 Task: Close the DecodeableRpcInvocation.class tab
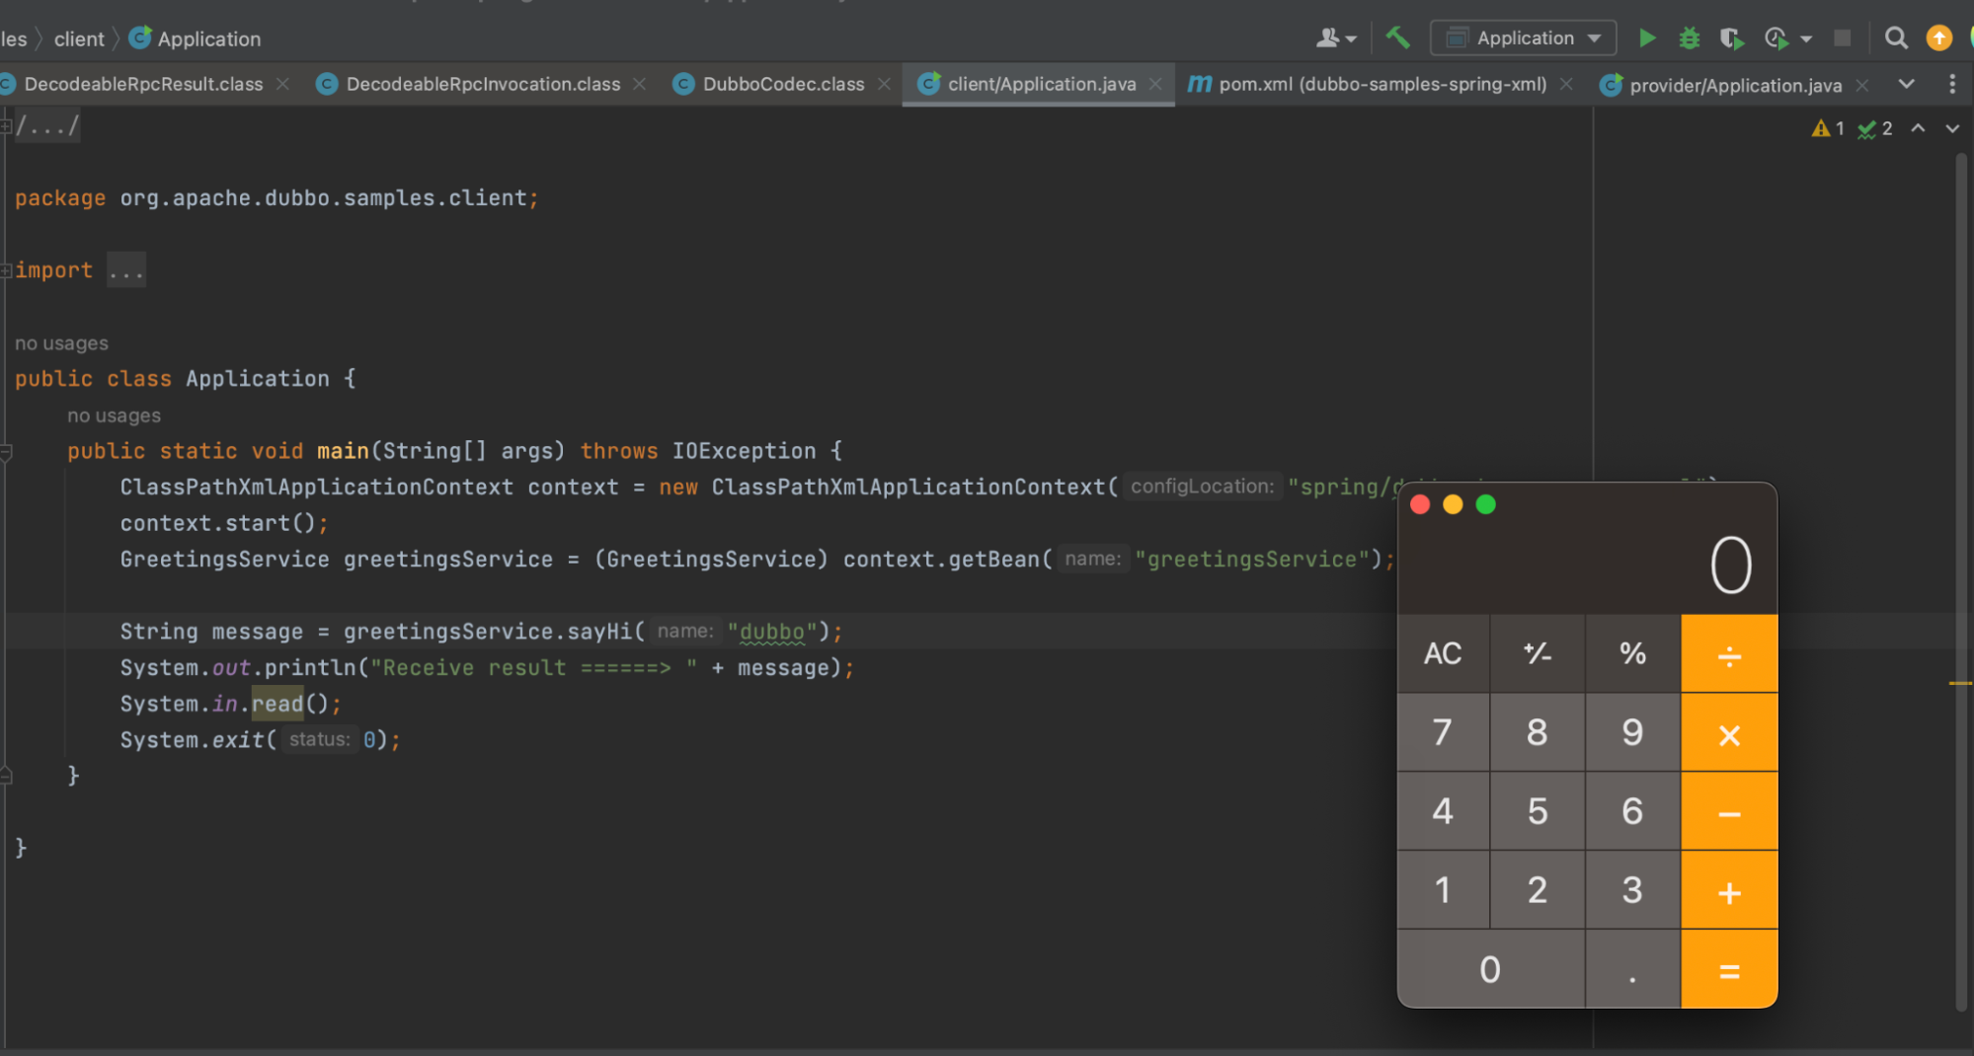(640, 85)
